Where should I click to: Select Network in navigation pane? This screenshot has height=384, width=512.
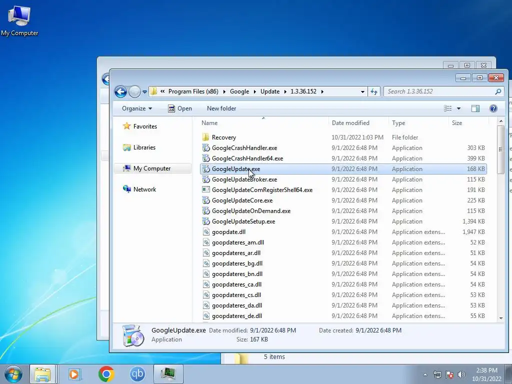pyautogui.click(x=139, y=189)
